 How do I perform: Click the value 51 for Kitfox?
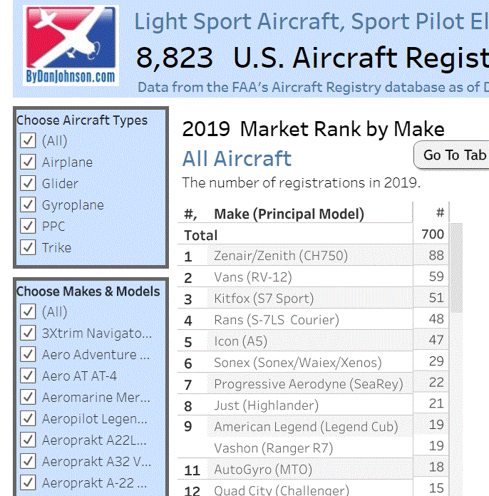436,298
